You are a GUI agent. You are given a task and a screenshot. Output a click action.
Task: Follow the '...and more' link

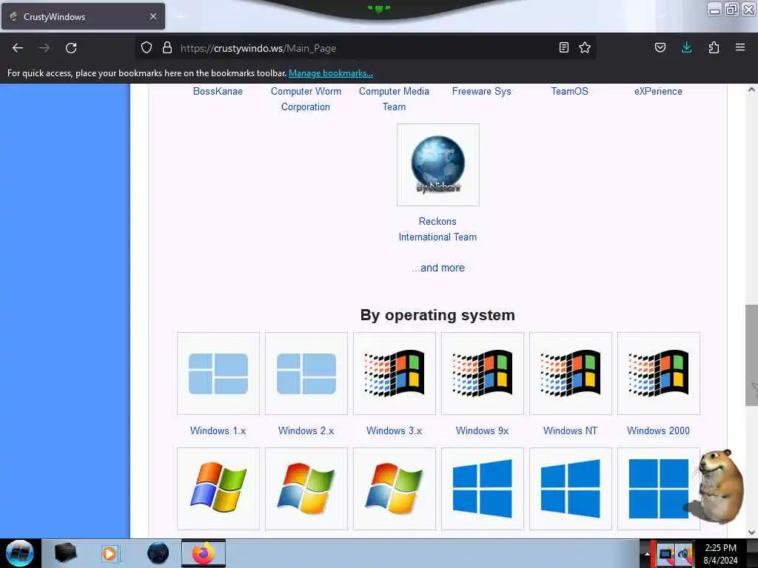pos(438,268)
